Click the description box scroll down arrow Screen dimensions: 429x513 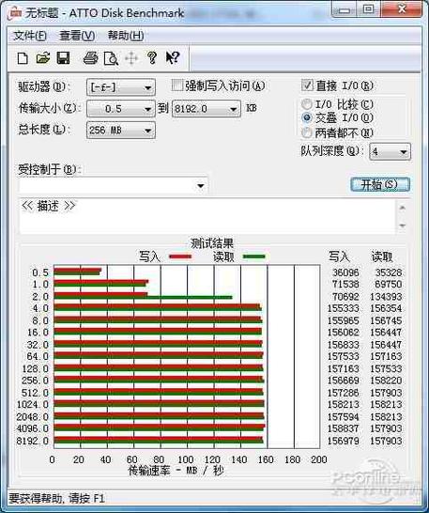point(403,225)
